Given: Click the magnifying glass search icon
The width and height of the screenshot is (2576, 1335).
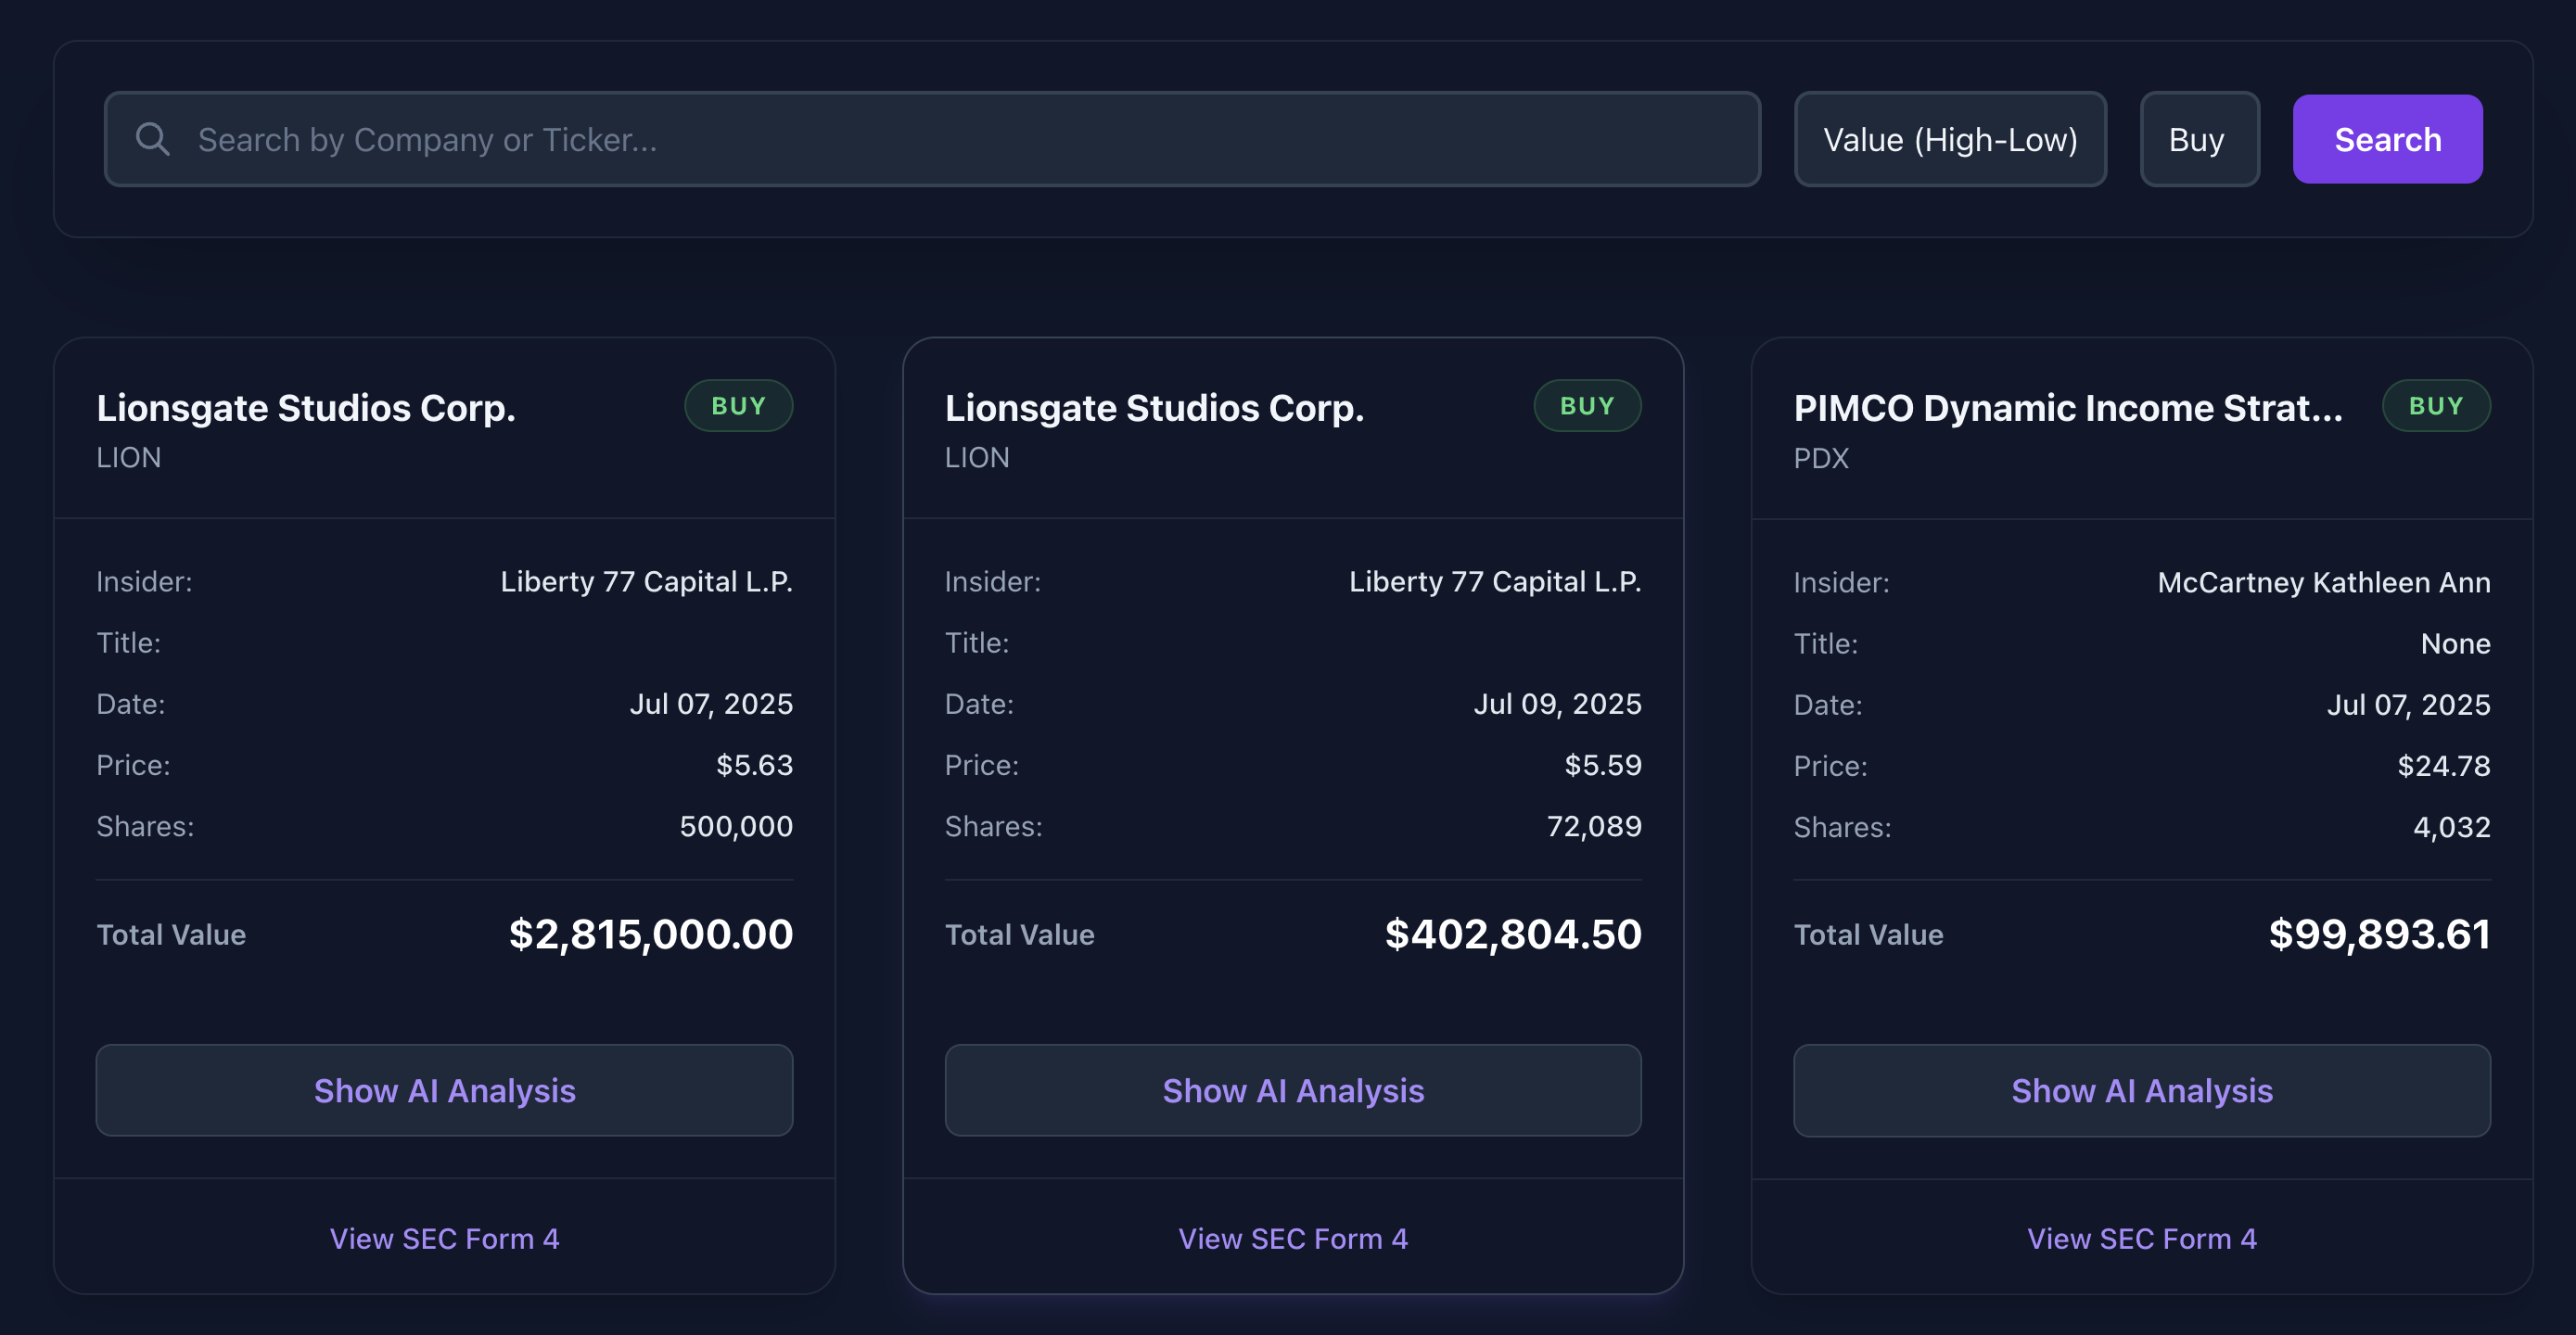Looking at the screenshot, I should click(x=153, y=139).
